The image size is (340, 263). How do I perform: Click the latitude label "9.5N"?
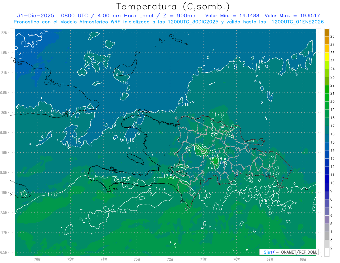coord(4,133)
